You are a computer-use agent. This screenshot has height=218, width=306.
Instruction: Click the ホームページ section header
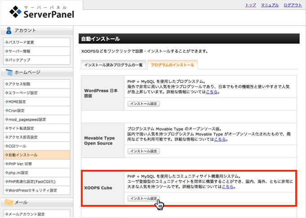click(x=37, y=73)
